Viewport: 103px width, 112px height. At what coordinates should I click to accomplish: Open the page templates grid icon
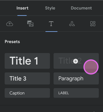point(93,24)
